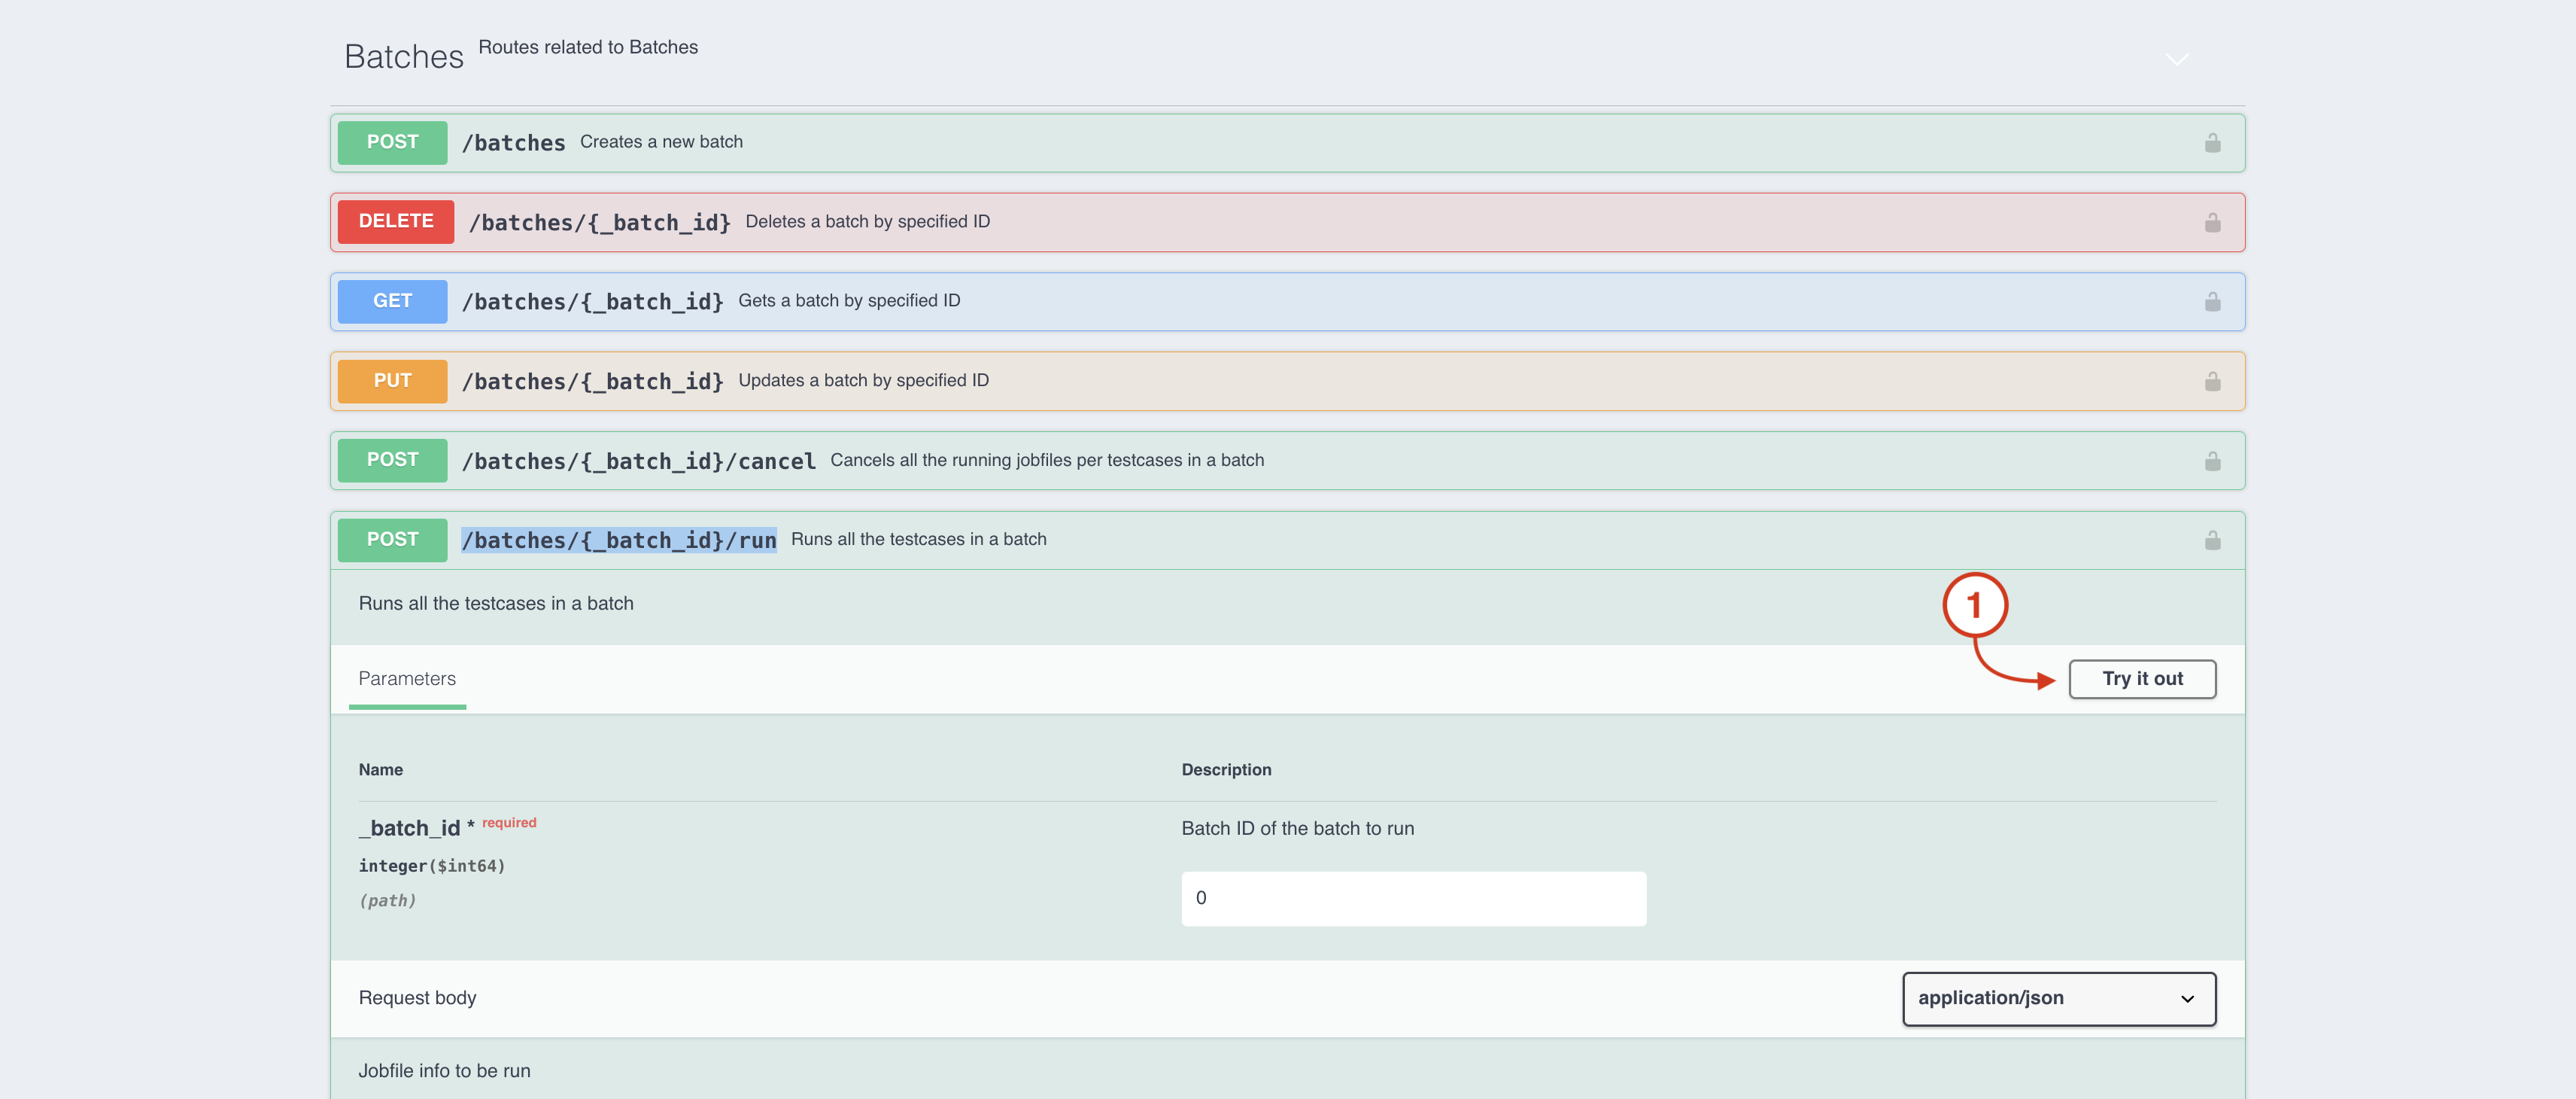The width and height of the screenshot is (2576, 1099).
Task: Click the red DELETE method badge
Action: pos(396,221)
